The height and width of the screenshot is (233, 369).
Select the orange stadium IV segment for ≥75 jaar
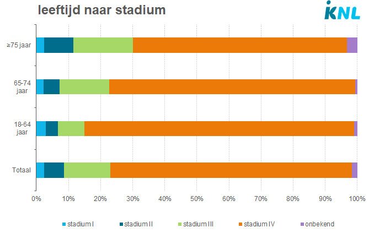(240, 45)
